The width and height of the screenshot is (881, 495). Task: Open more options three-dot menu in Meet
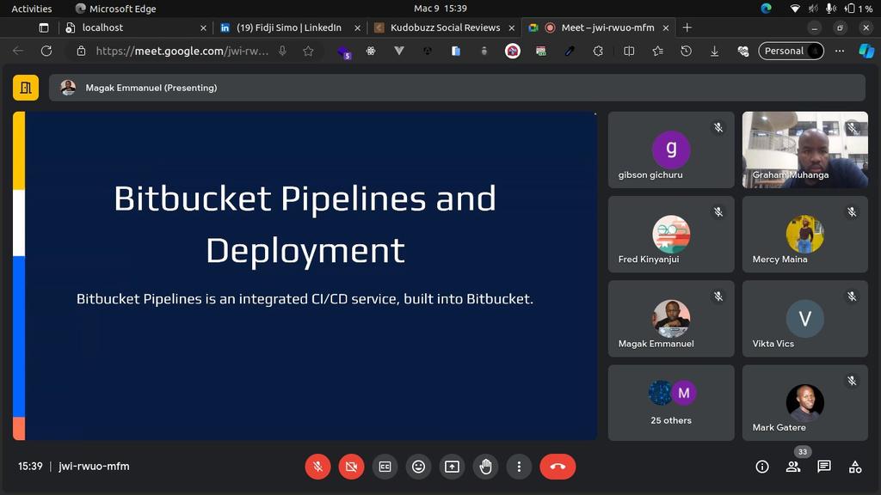[519, 467]
